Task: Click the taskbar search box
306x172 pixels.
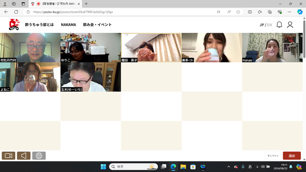Action: click(x=133, y=167)
